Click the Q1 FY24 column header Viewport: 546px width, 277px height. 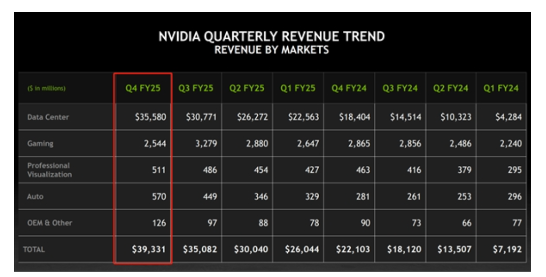[501, 88]
